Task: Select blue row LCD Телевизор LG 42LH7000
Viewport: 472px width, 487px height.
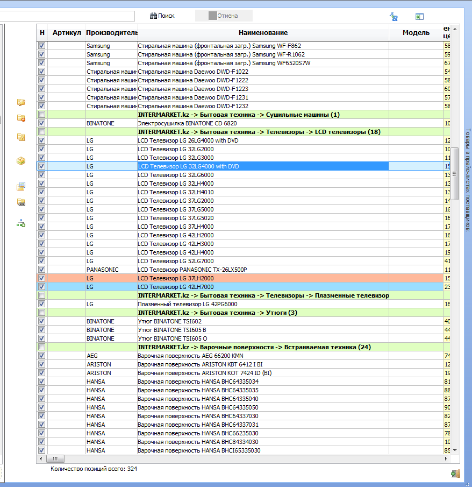Action: tap(244, 287)
